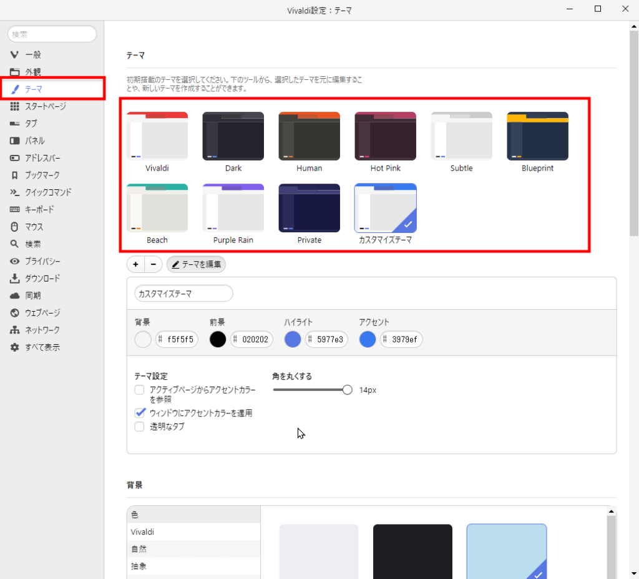This screenshot has width=639, height=579.
Task: Open the クイックコマンド icon
Action: click(15, 192)
